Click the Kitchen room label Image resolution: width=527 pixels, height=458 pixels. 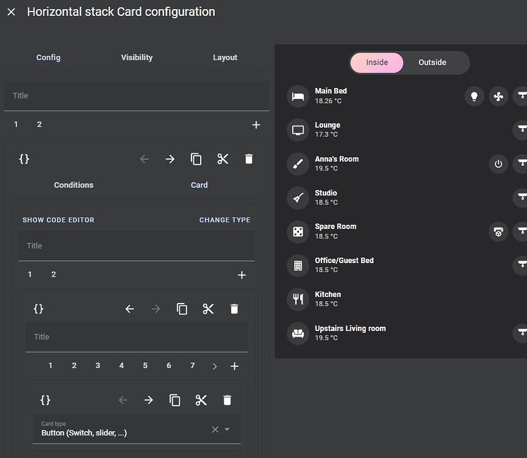pyautogui.click(x=328, y=294)
